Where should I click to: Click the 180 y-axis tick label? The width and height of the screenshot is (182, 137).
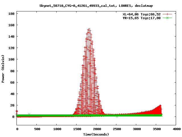tap(11, 14)
